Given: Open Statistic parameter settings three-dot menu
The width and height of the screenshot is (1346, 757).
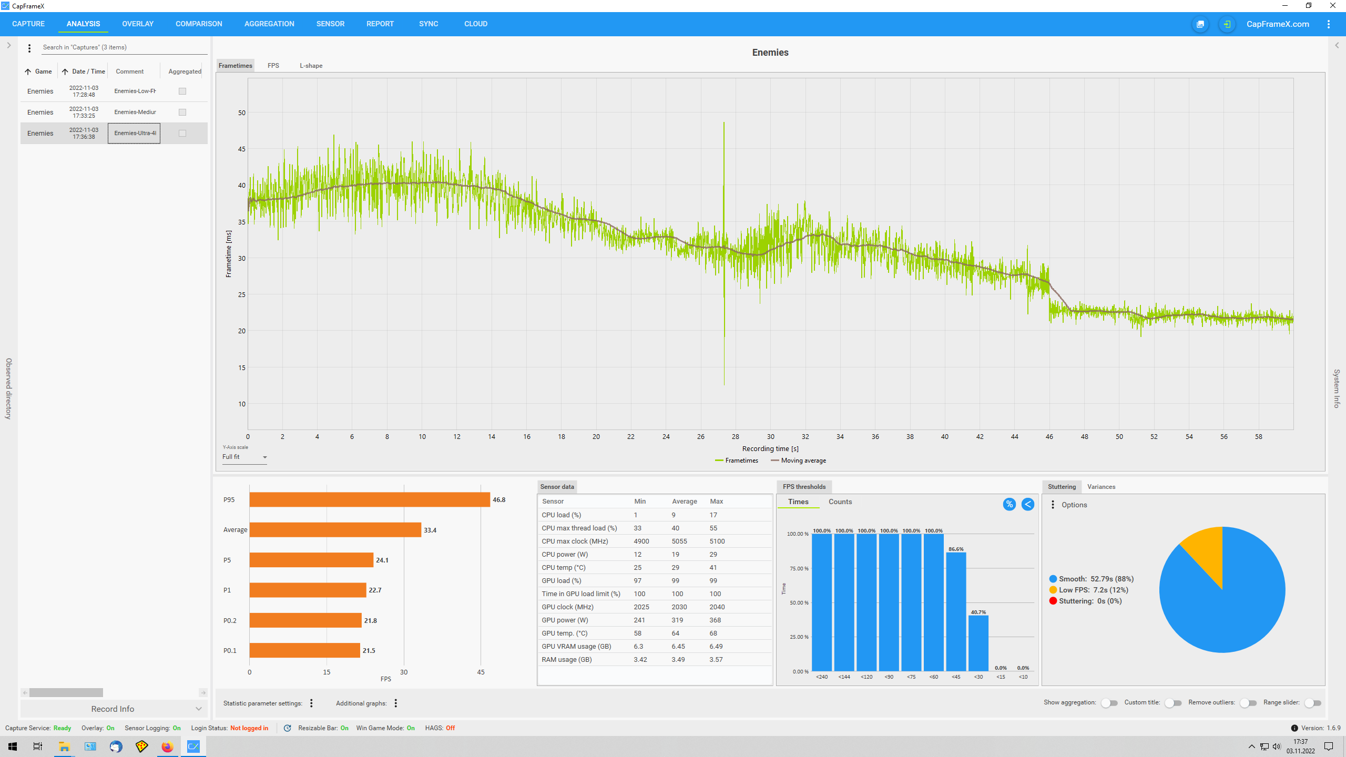Looking at the screenshot, I should pyautogui.click(x=311, y=703).
